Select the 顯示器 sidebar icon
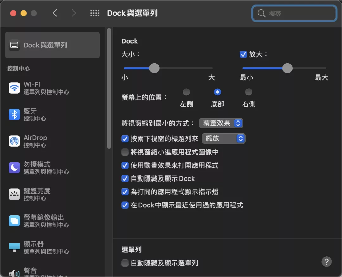This screenshot has height=277, width=342. pos(14,247)
